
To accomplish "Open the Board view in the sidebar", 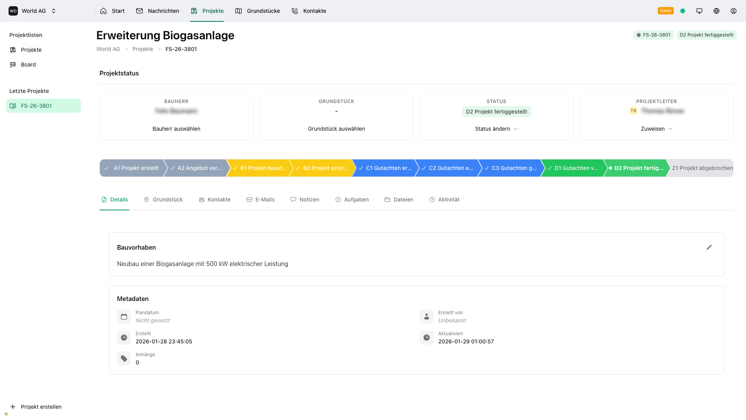I will (28, 64).
